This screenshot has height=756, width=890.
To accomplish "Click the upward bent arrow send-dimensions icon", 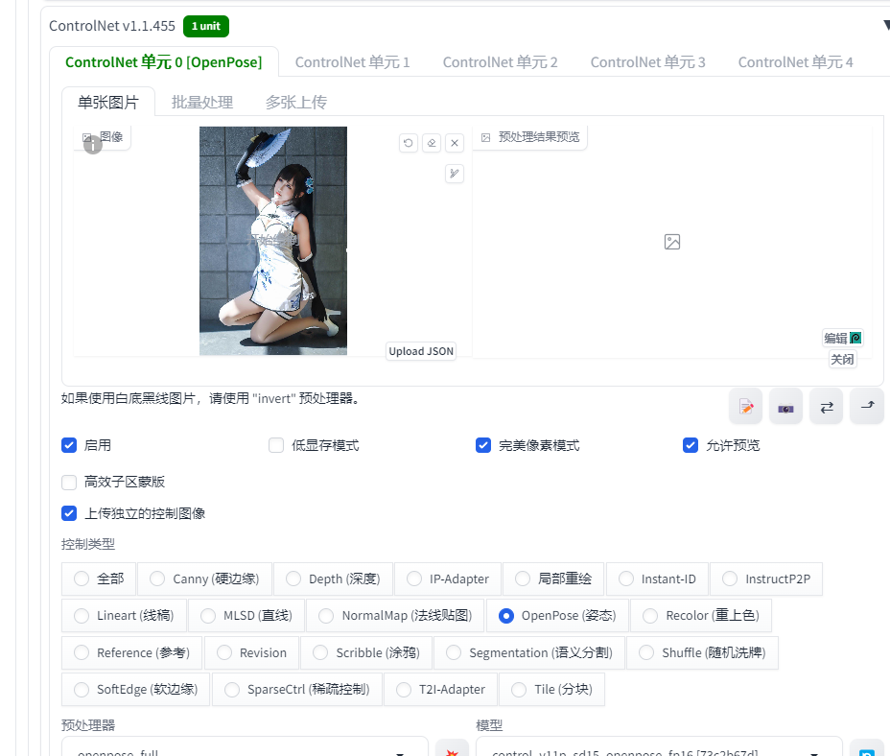I will point(867,407).
